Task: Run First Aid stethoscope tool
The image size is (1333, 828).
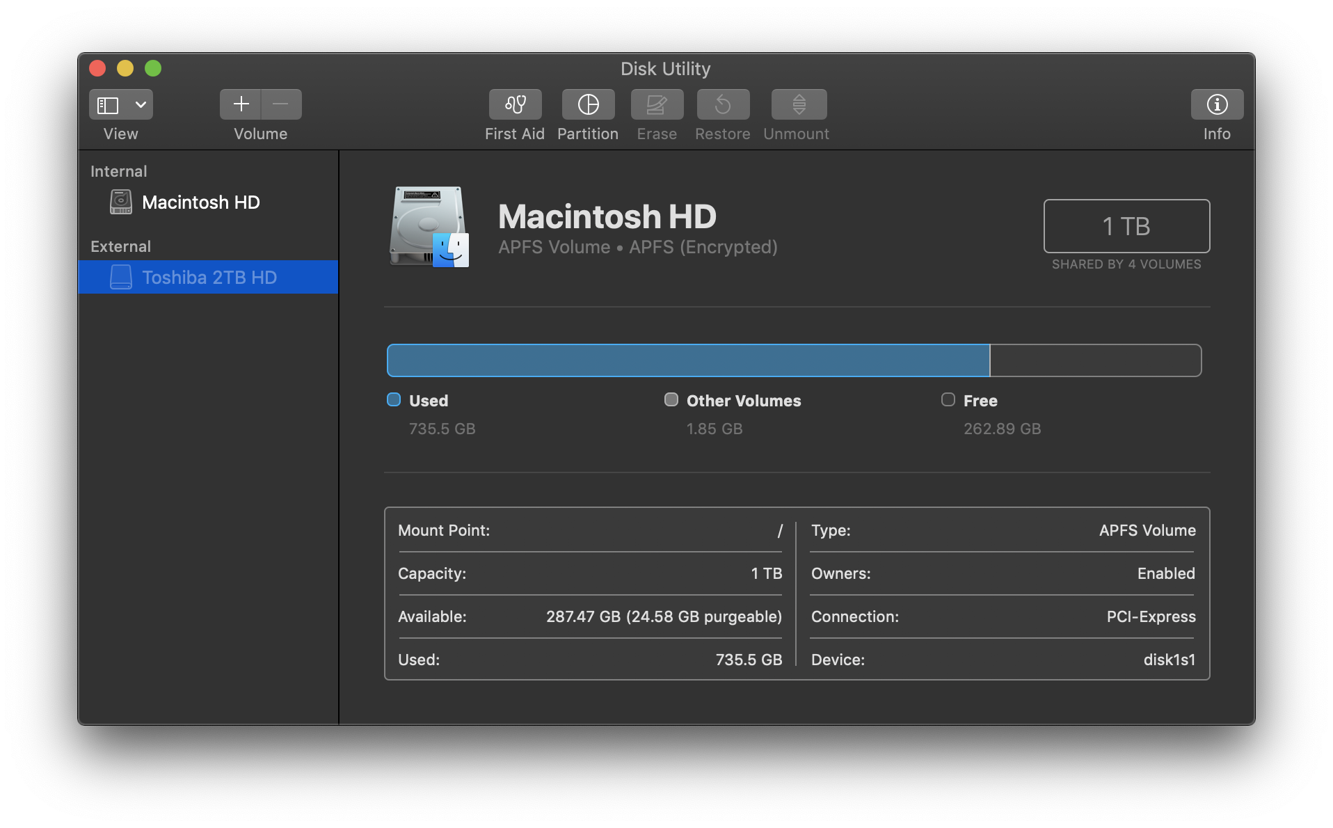Action: tap(515, 104)
